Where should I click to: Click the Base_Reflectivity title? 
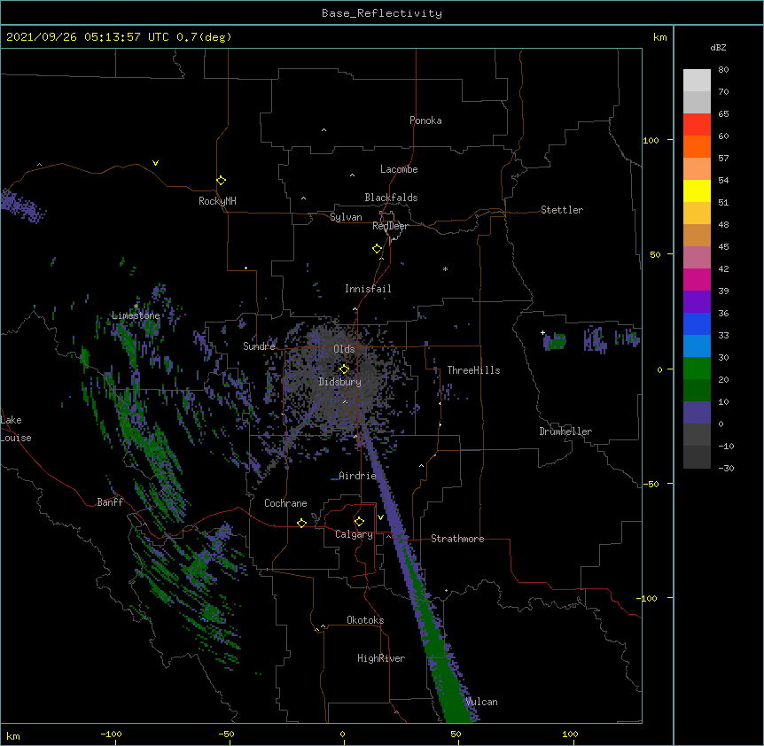tap(382, 13)
